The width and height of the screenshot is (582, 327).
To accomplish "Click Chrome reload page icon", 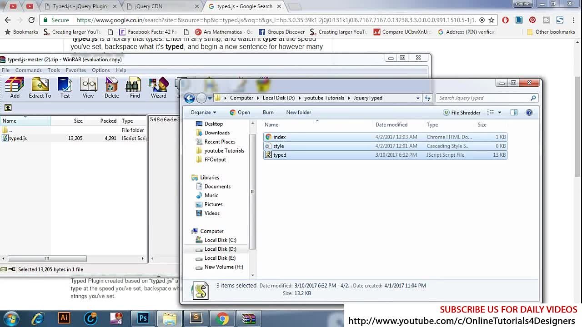I will tap(31, 20).
